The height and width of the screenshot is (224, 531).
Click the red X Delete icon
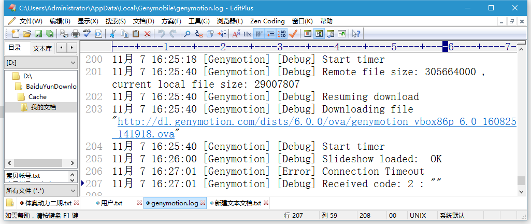tap(147, 34)
